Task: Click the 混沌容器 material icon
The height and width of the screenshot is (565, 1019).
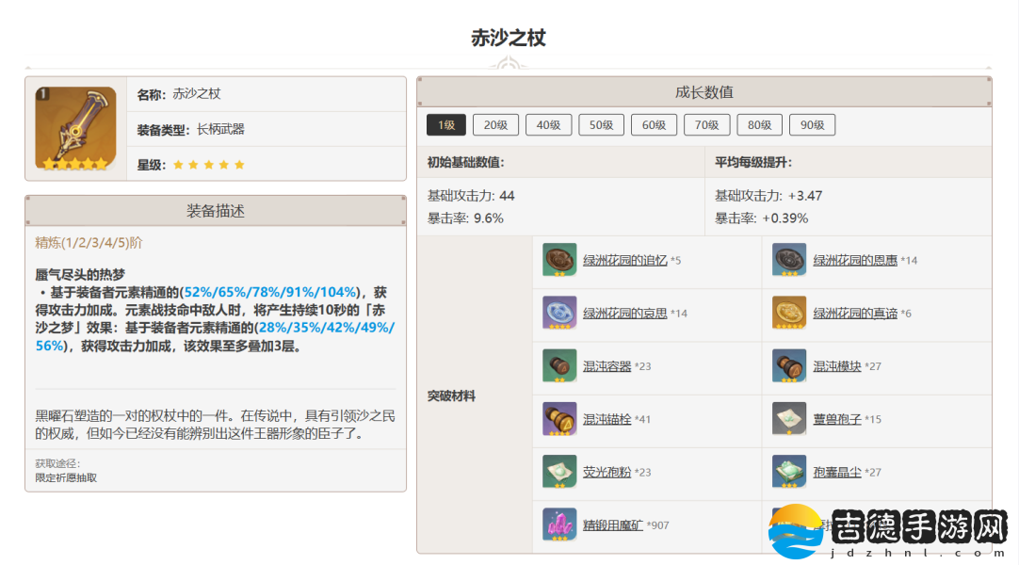Action: click(x=559, y=366)
